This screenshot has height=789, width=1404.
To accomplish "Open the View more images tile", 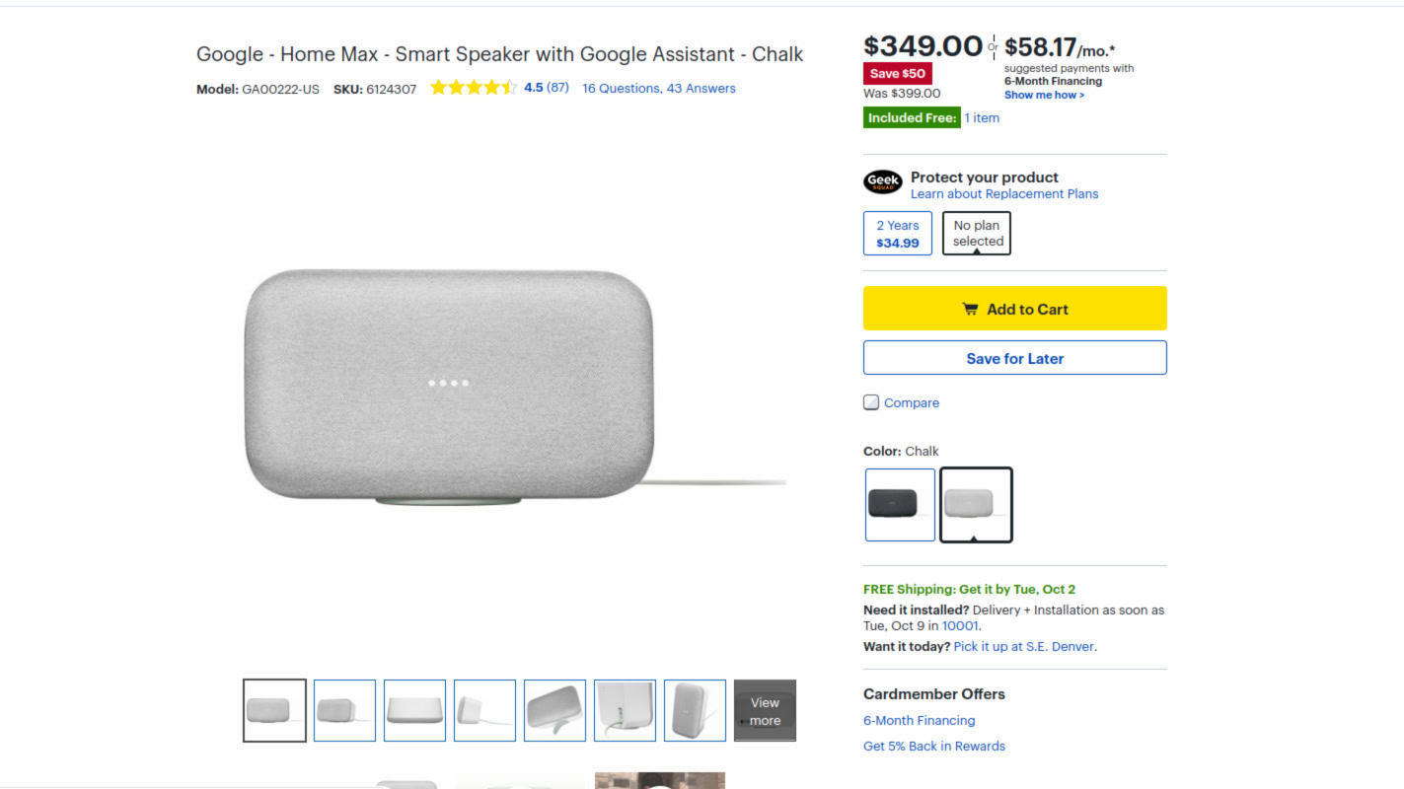I will click(x=765, y=710).
